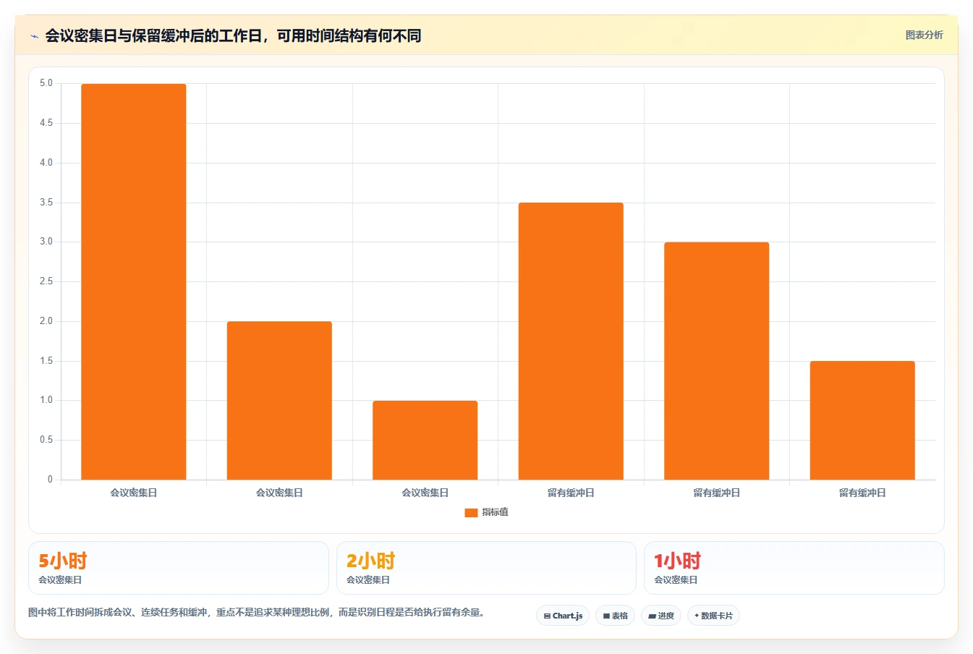This screenshot has width=973, height=654.
Task: Click the 4.0 y-axis tick label
Action: tap(46, 163)
